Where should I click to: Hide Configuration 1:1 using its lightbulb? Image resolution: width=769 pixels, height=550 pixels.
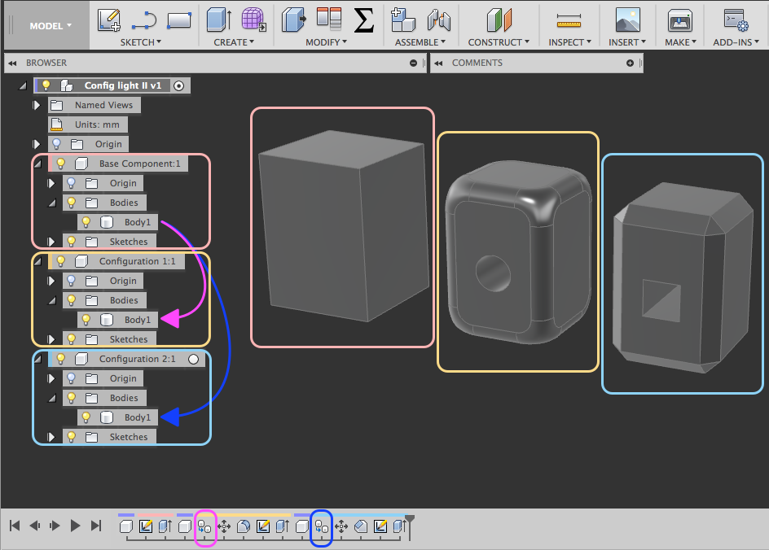coord(60,261)
